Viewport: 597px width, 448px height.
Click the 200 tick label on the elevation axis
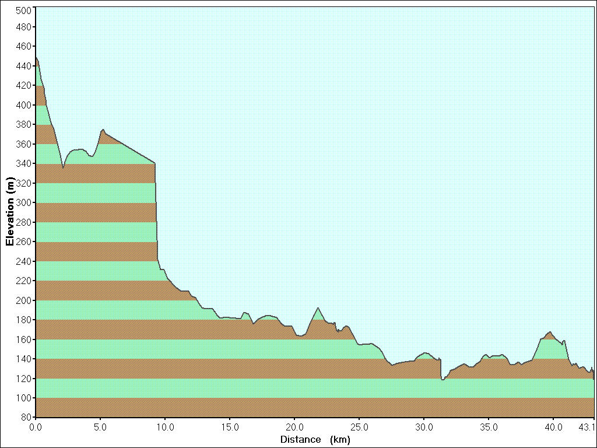24,300
